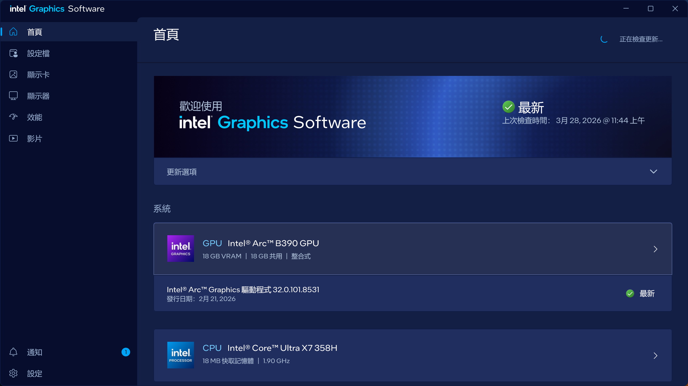
Task: Select the display monitor (顯示器) icon
Action: click(x=13, y=96)
